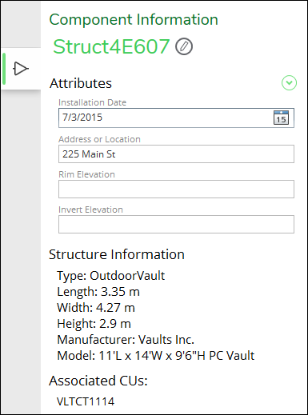Click the empty Rim Elevation field
Screen dimensions: 308x415
click(176, 190)
